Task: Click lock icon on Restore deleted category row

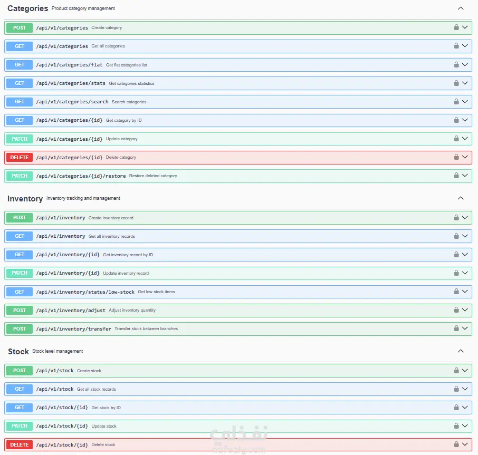Action: pyautogui.click(x=456, y=175)
